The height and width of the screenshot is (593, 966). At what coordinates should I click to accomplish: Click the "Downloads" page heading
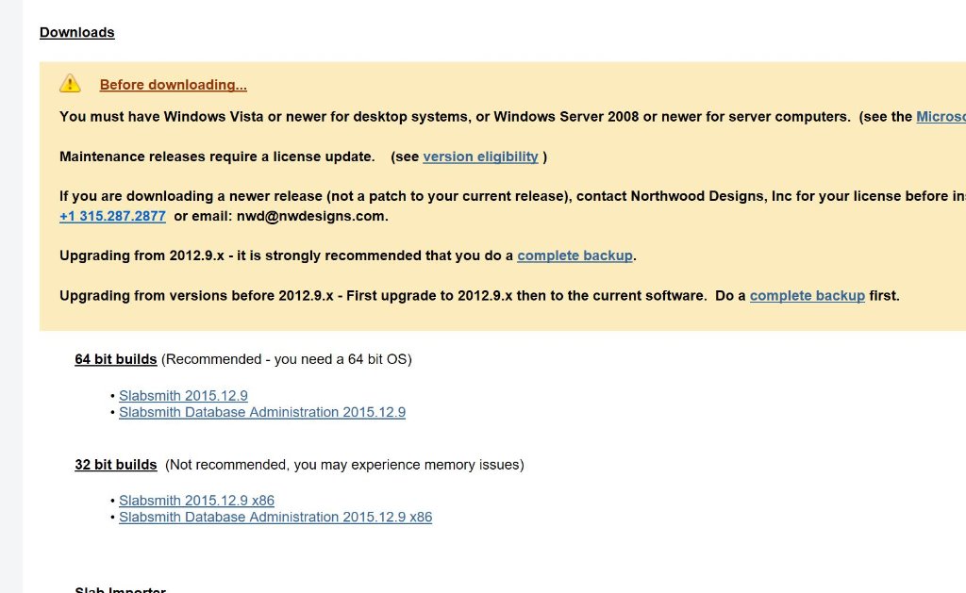click(x=77, y=33)
